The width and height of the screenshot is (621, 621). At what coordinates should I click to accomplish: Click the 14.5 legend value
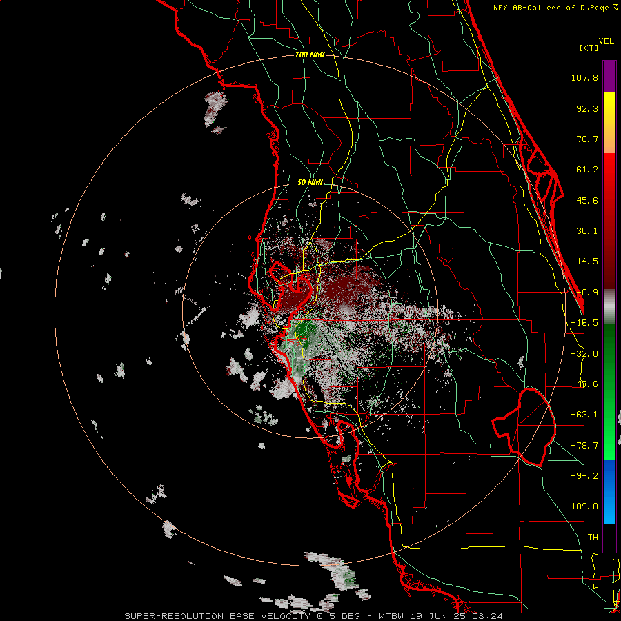pos(587,262)
